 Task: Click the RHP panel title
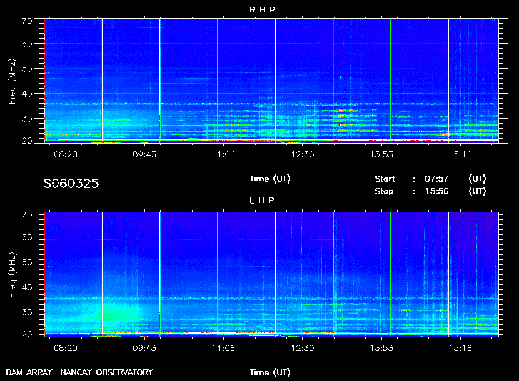tap(262, 10)
